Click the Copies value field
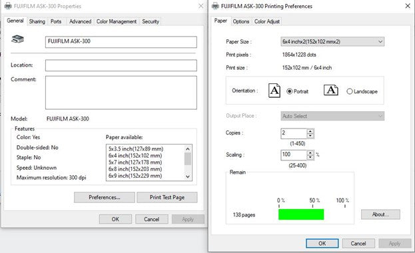Viewport: 415px width, 253px height. pyautogui.click(x=294, y=133)
